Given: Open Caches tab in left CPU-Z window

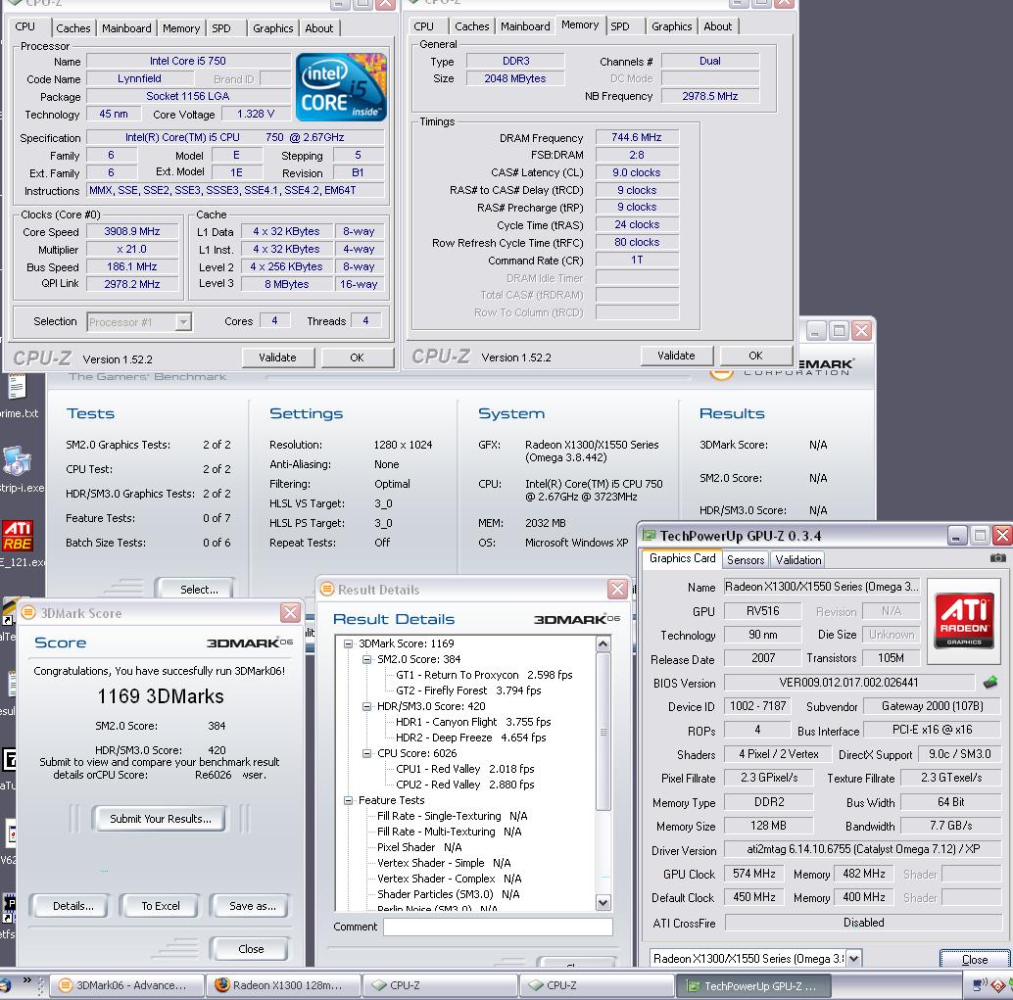Looking at the screenshot, I should [73, 28].
